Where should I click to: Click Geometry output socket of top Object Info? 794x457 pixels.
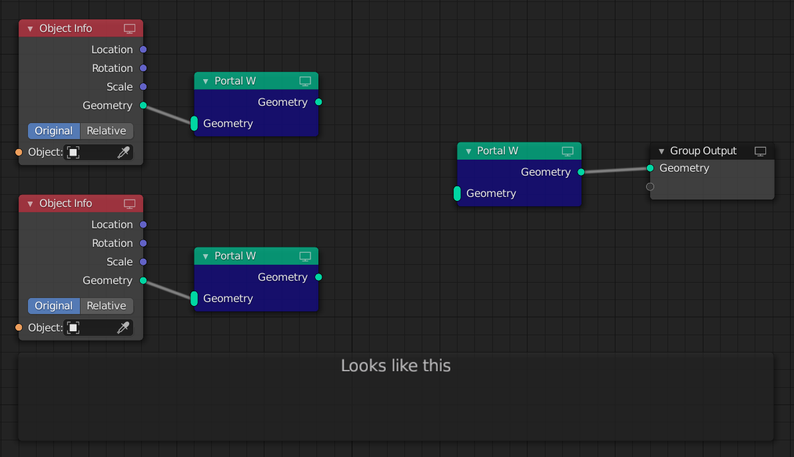click(143, 106)
